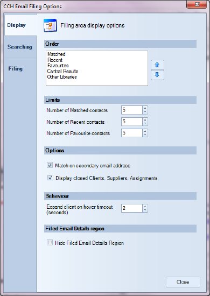Increase Number of Matched contacts

(x=145, y=108)
